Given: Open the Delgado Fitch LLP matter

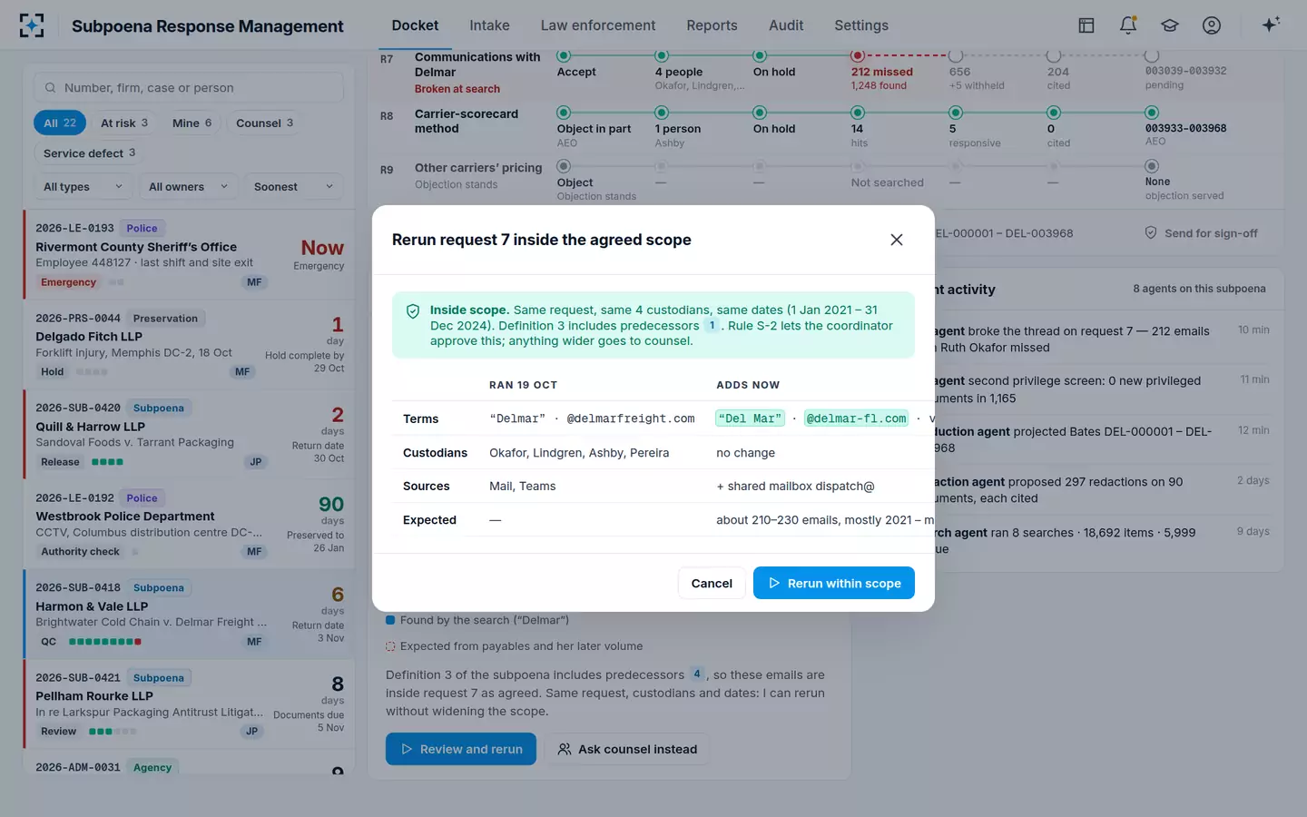Looking at the screenshot, I should tap(189, 344).
